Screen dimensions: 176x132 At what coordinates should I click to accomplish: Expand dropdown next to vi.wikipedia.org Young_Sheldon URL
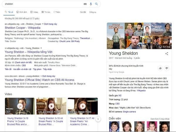pos(41,48)
